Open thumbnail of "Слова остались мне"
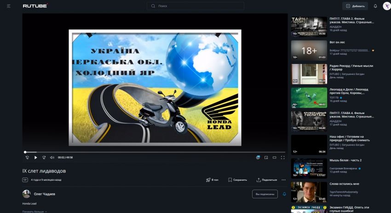The width and height of the screenshot is (391, 213). (x=309, y=192)
